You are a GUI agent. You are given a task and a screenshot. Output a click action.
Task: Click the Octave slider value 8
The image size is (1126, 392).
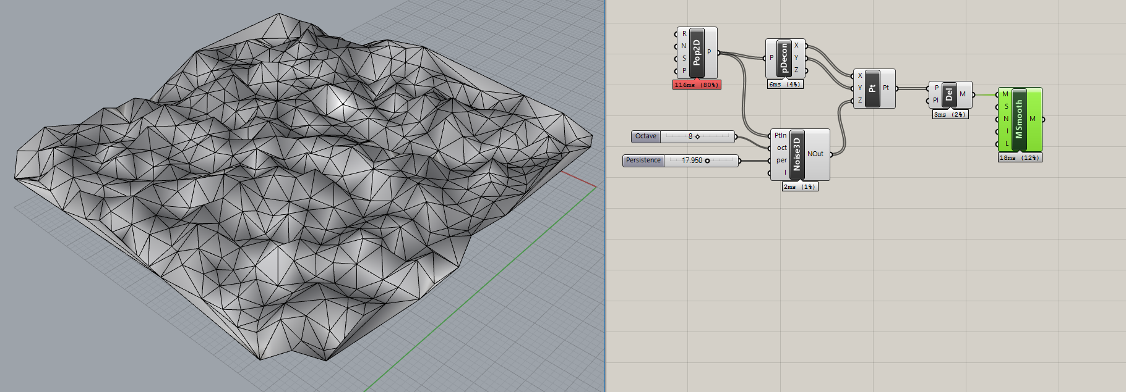pyautogui.click(x=690, y=136)
